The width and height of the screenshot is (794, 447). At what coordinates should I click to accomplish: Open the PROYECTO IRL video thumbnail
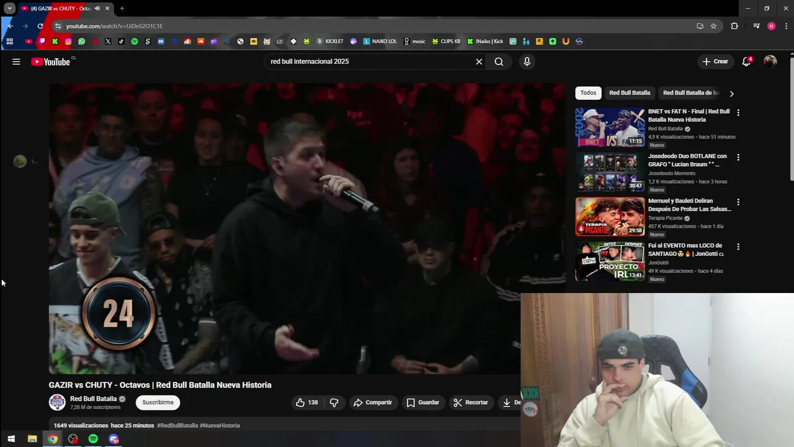tap(610, 261)
